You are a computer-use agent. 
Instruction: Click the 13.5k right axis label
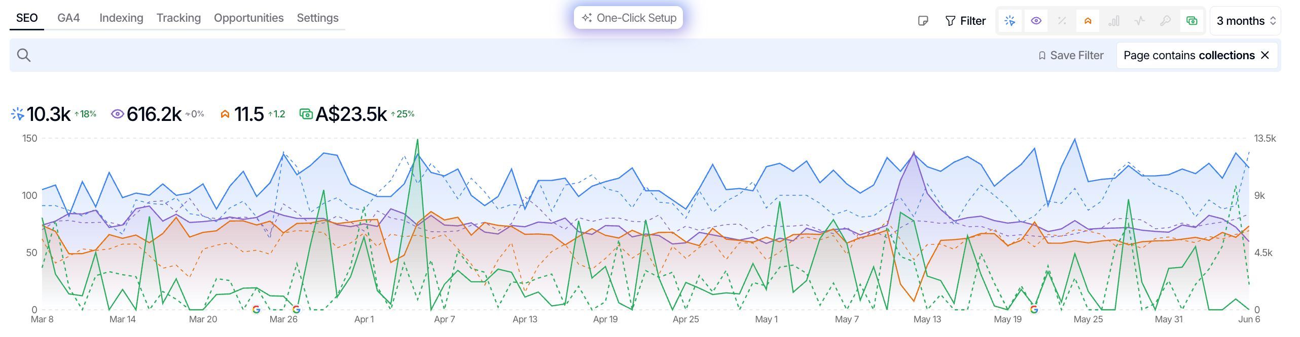point(1265,138)
